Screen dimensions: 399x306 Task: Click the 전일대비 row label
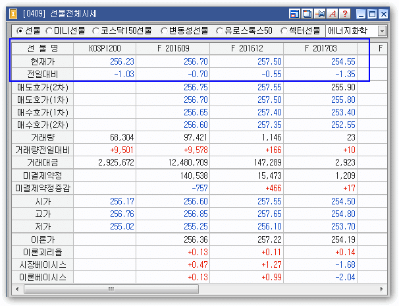(43, 74)
